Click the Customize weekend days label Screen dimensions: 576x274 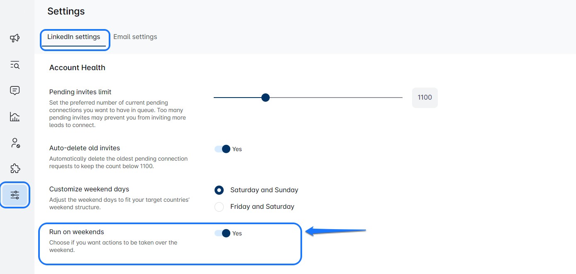(x=89, y=189)
